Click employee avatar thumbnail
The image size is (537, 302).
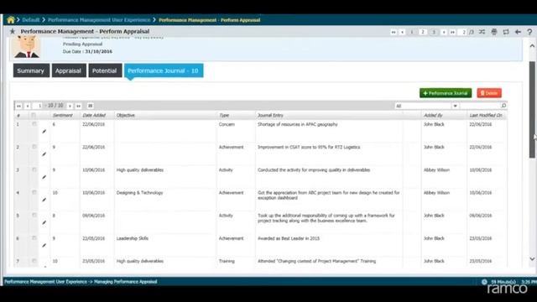pos(27,48)
